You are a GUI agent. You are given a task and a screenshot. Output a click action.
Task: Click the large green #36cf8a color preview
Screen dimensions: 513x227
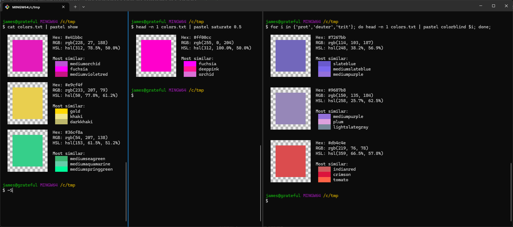coord(28,151)
